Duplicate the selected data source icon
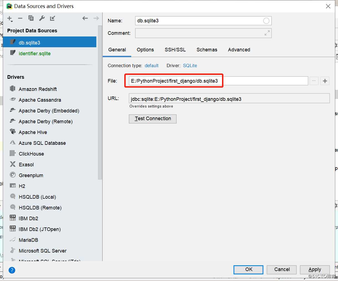338x281 pixels. click(31, 18)
